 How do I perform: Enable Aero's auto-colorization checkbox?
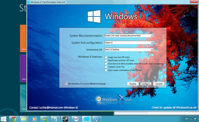(x=106, y=70)
